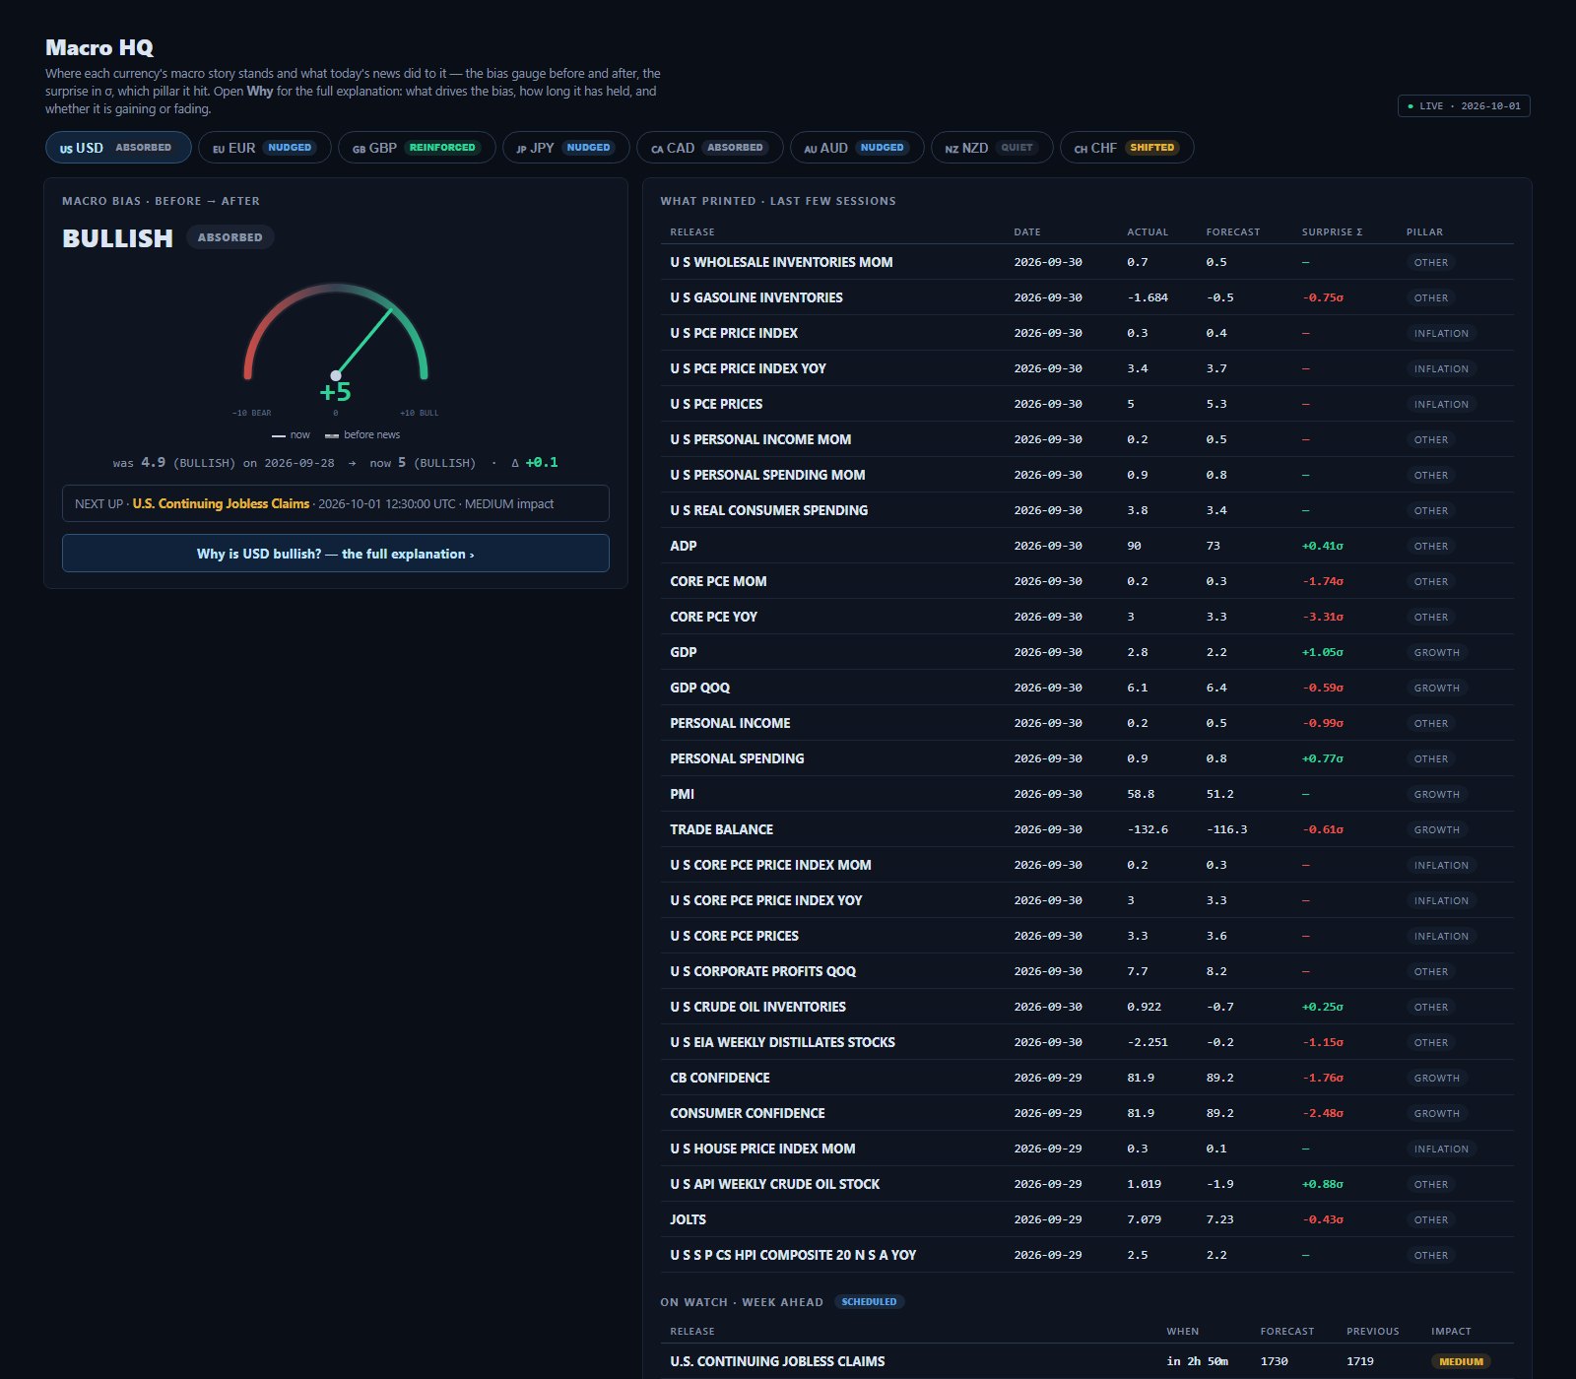
Task: Select the CORE PCE MOM release
Action: pos(1086,581)
